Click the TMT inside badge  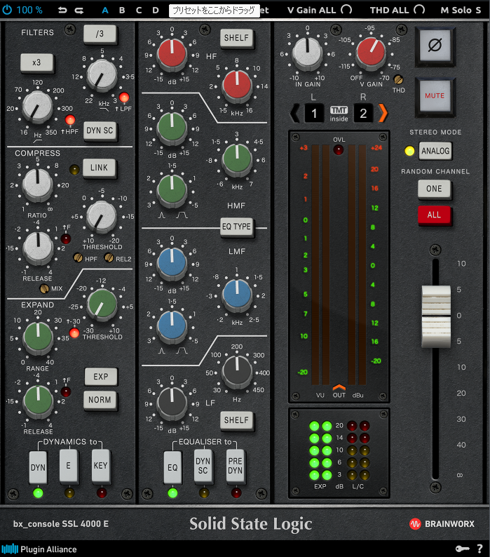tap(339, 114)
